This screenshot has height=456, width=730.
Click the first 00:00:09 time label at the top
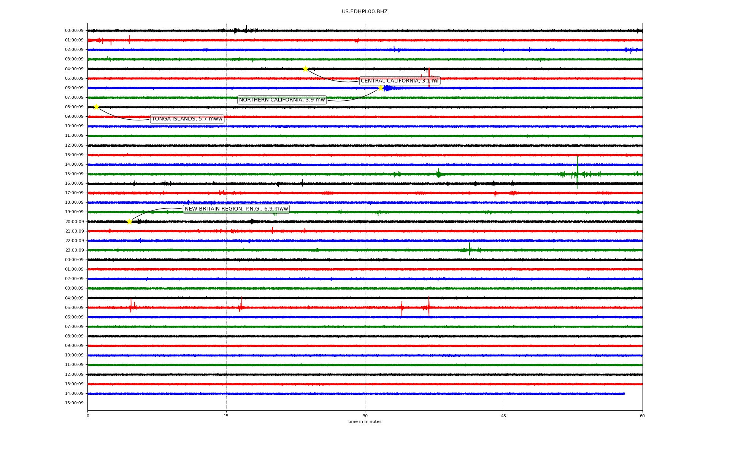tap(74, 31)
